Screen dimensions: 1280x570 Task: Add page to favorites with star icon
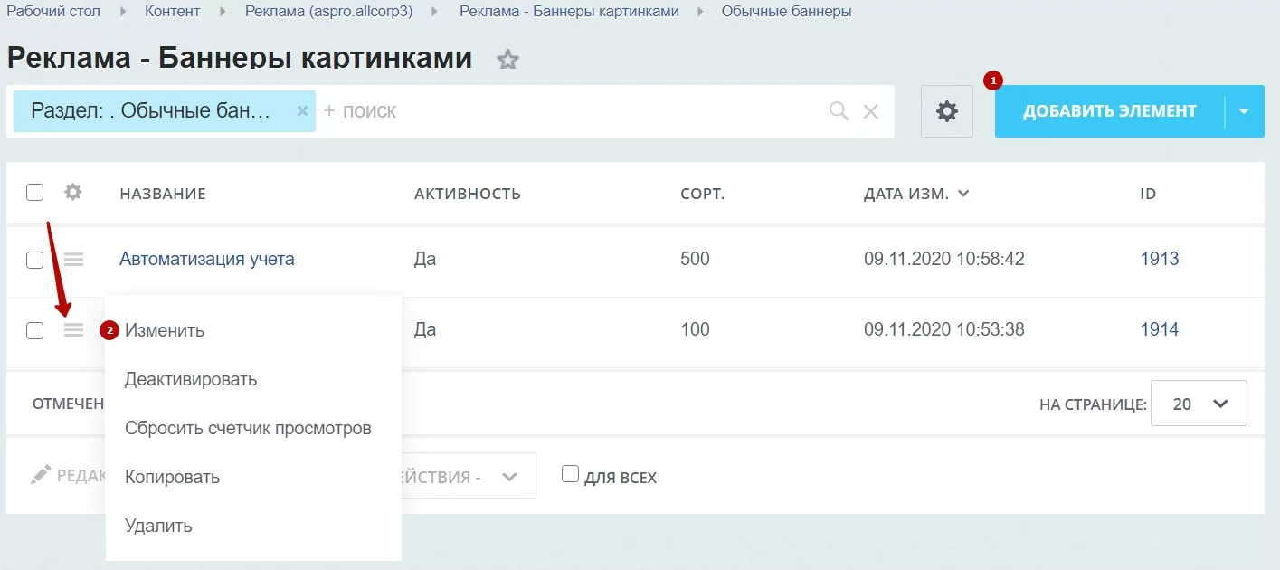point(507,60)
